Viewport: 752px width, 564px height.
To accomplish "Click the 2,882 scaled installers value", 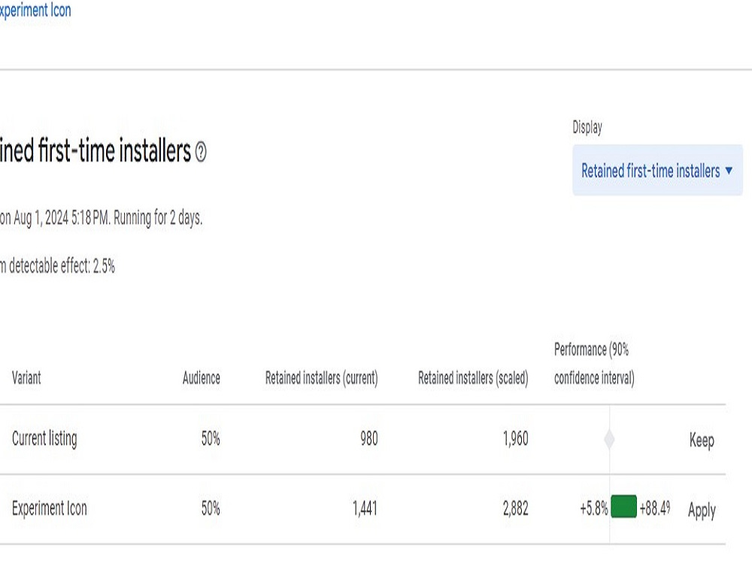I will (516, 508).
